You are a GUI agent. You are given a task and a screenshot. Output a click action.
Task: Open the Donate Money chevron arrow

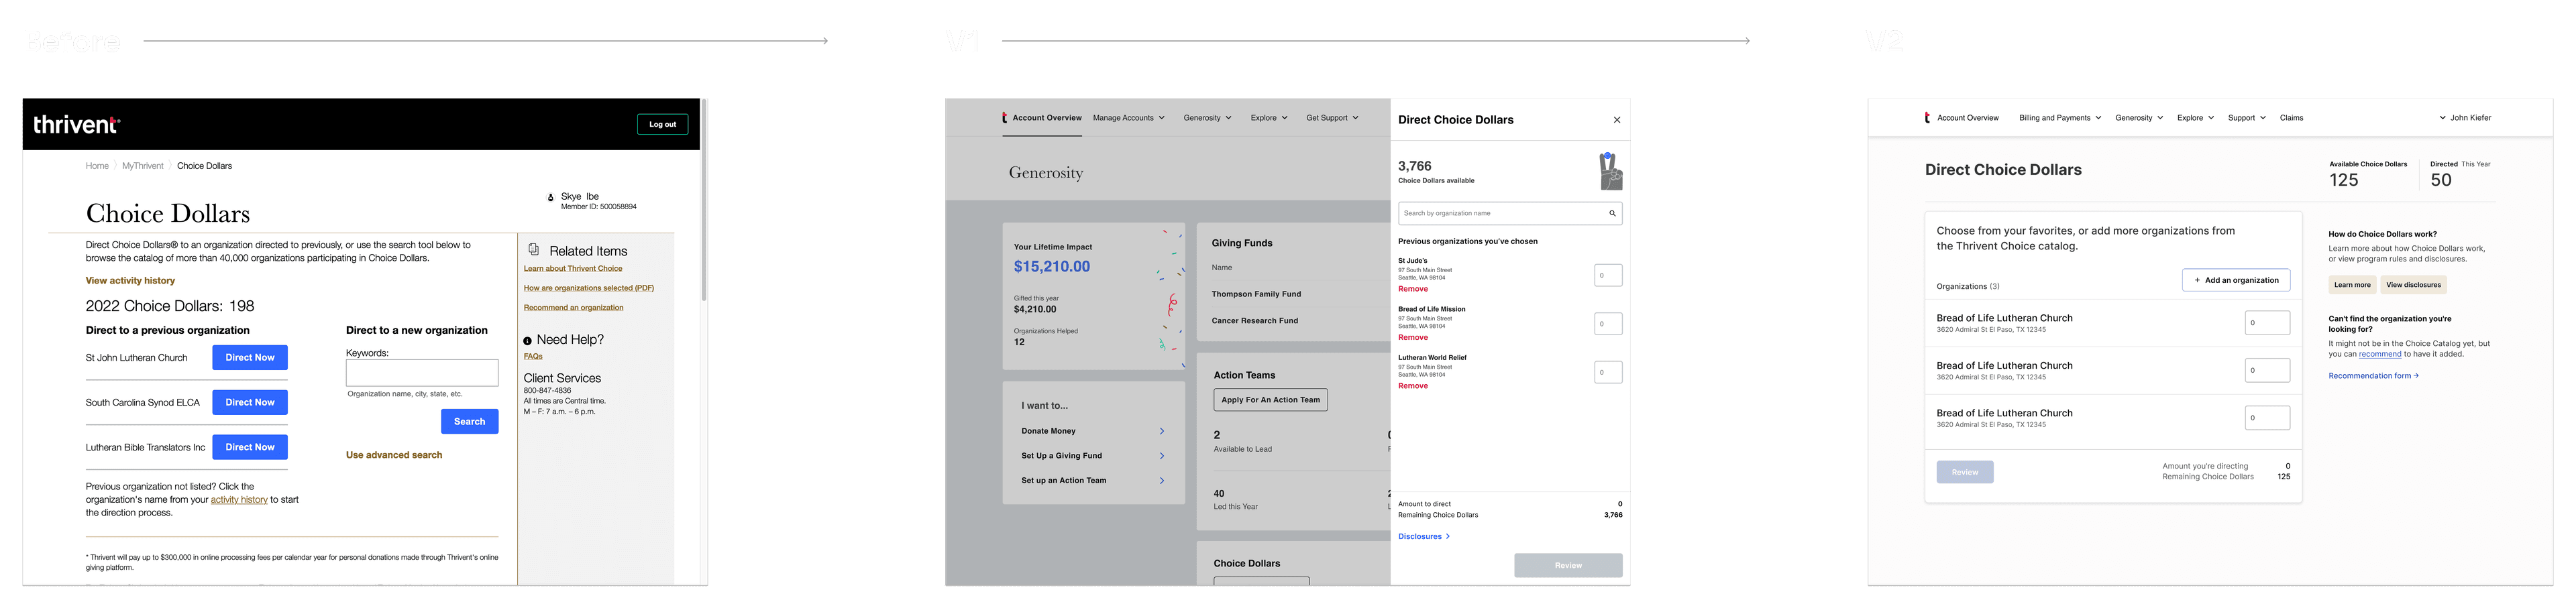1162,431
